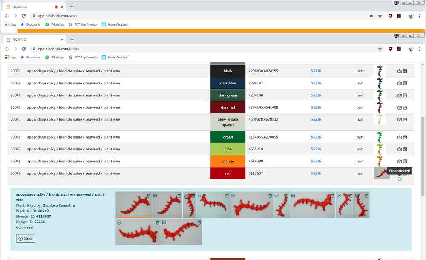Open the camera icon on the lime row
Viewport: 426px width, 260px height.
point(400,149)
